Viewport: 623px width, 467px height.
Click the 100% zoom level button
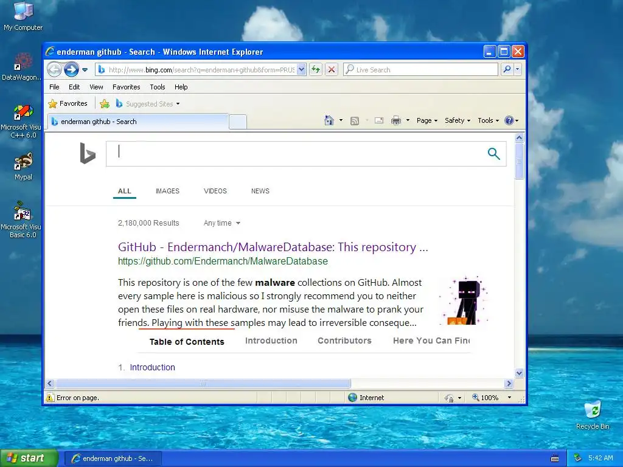[485, 398]
